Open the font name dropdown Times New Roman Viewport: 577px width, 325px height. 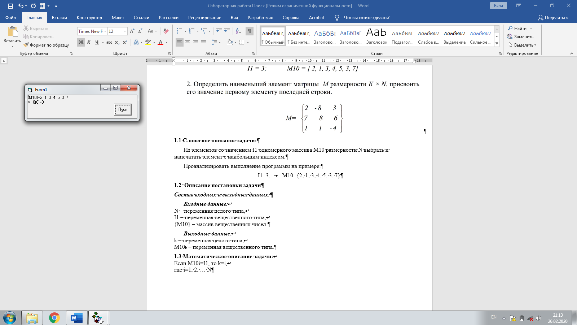tap(105, 31)
